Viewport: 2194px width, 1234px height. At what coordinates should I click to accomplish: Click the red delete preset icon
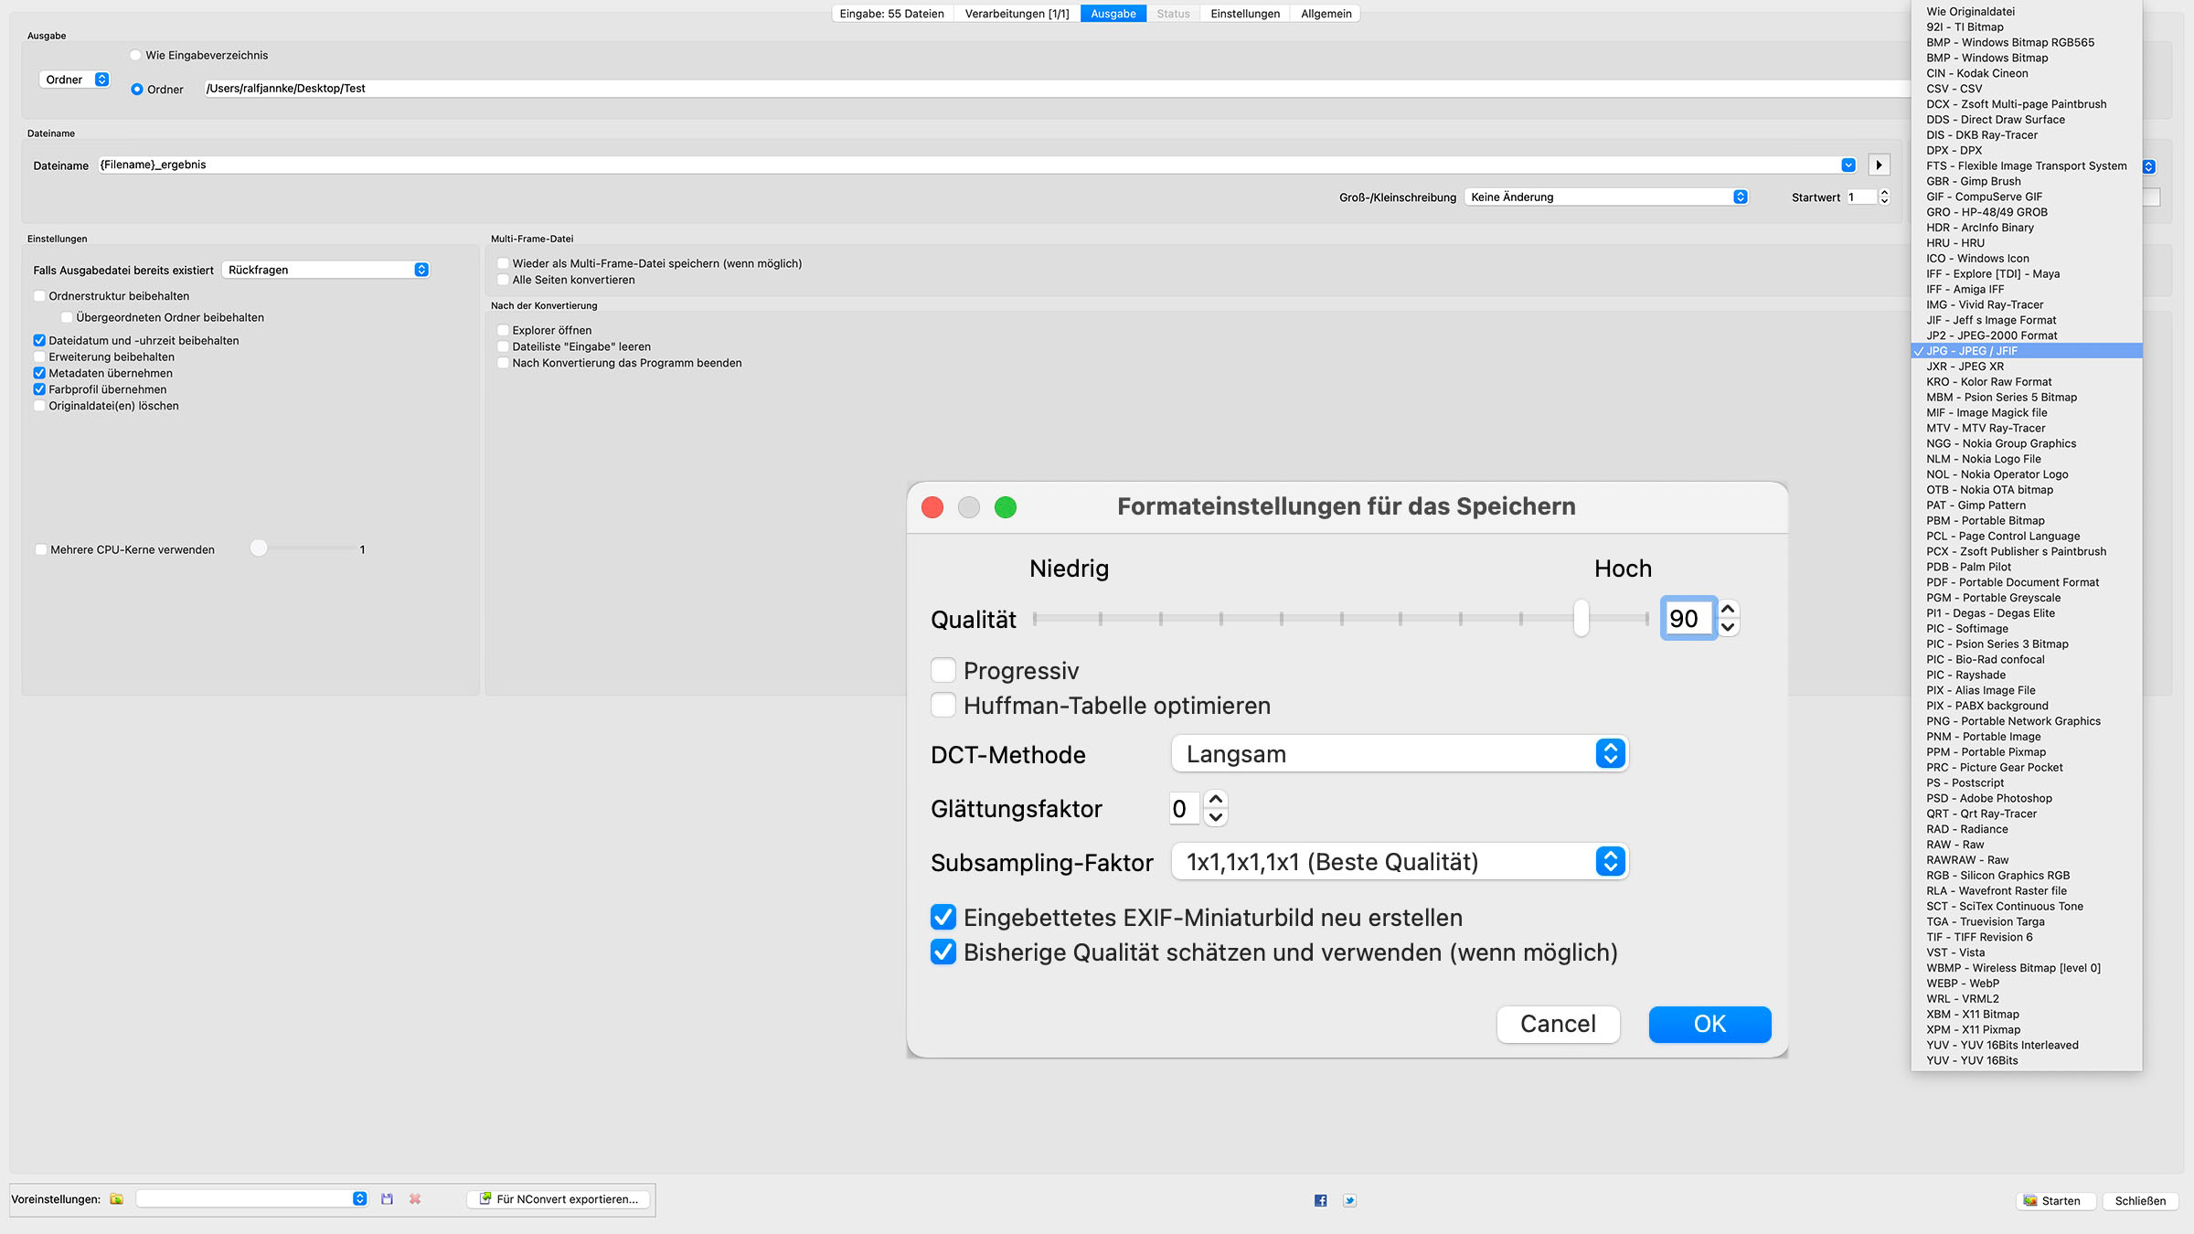click(415, 1199)
